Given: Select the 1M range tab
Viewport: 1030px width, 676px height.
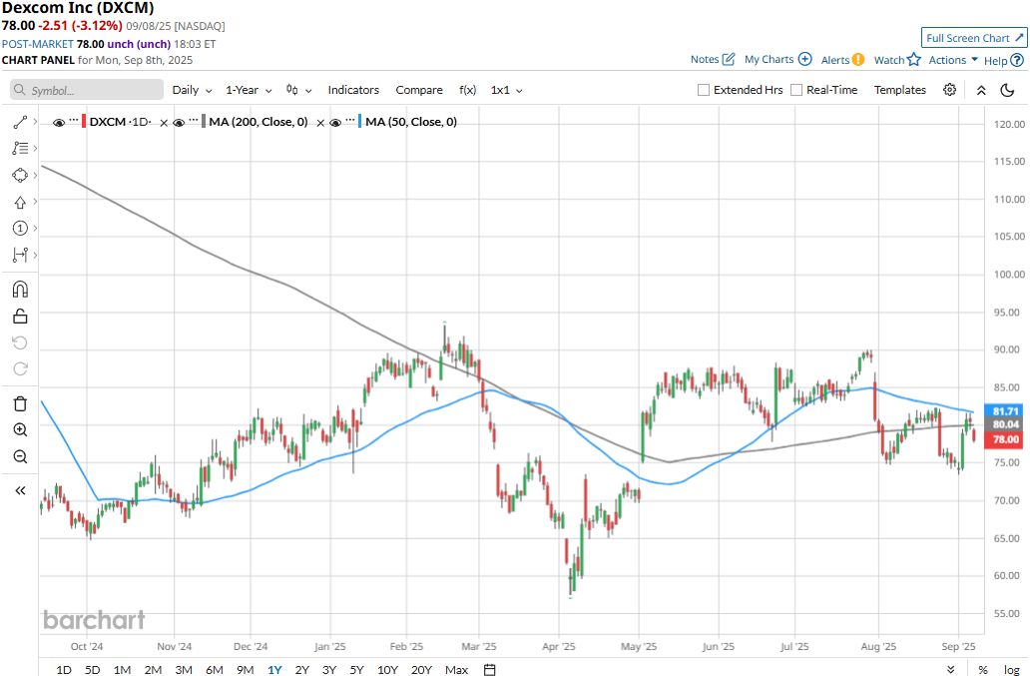Looking at the screenshot, I should [x=122, y=669].
